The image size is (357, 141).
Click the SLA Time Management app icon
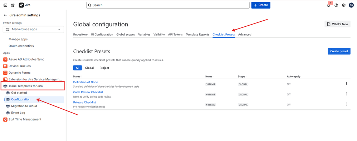pyautogui.click(x=5, y=120)
